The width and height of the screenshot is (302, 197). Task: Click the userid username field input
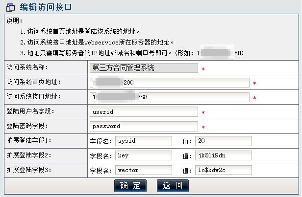click(x=144, y=112)
